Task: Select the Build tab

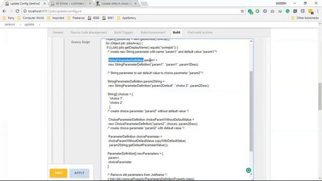Action: [x=177, y=32]
